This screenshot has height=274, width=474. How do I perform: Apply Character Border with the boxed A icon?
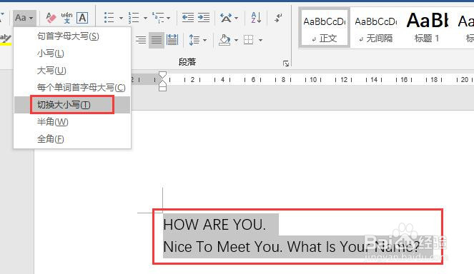pos(82,18)
